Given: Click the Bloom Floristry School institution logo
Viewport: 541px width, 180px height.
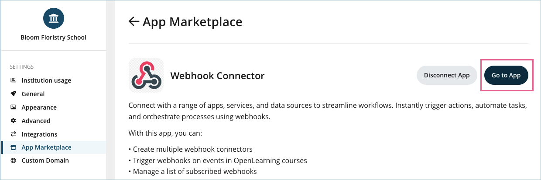Looking at the screenshot, I should [54, 19].
